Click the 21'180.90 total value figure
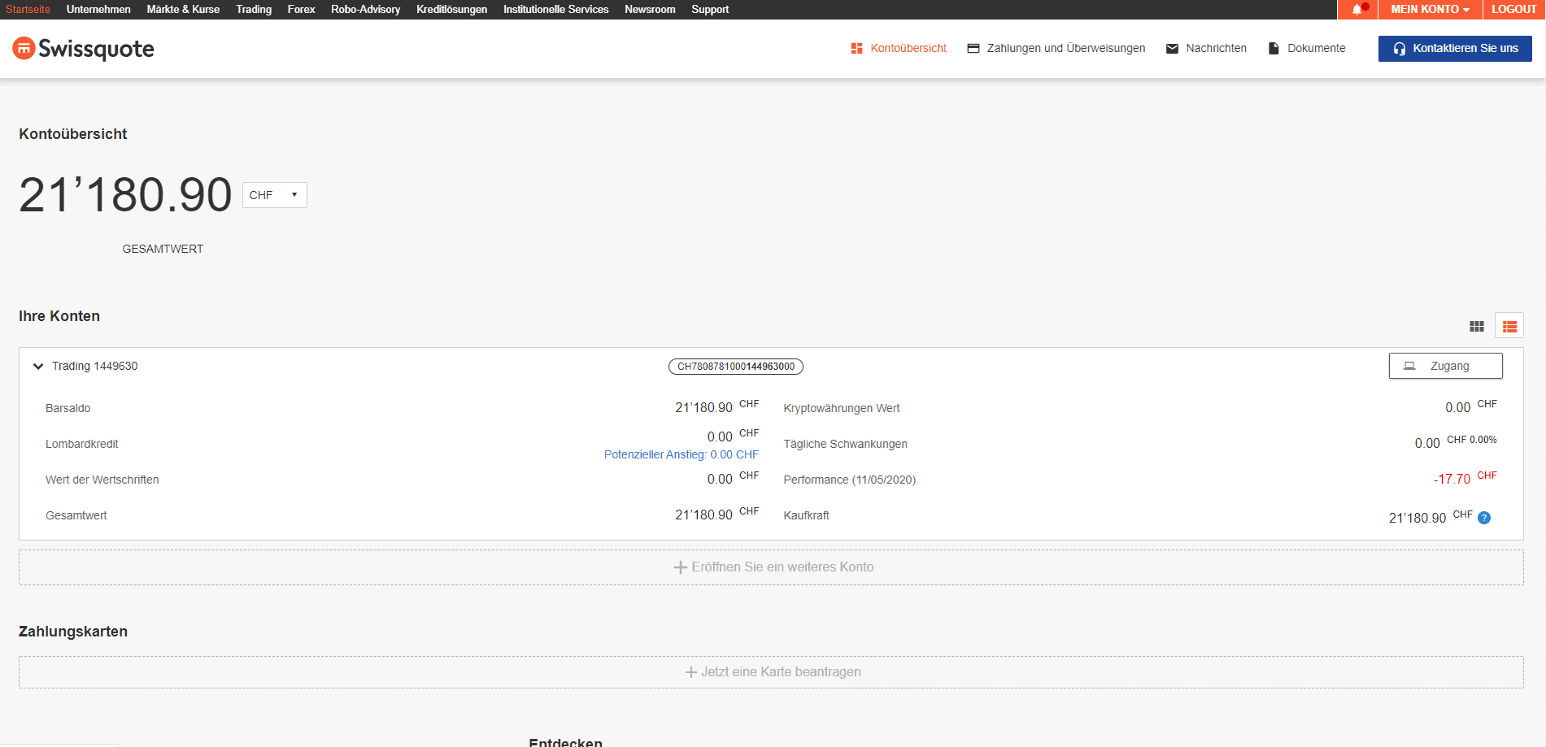Screen dimensions: 1546x747 [125, 195]
